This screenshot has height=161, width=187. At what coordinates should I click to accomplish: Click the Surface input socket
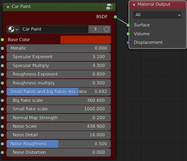[128, 25]
